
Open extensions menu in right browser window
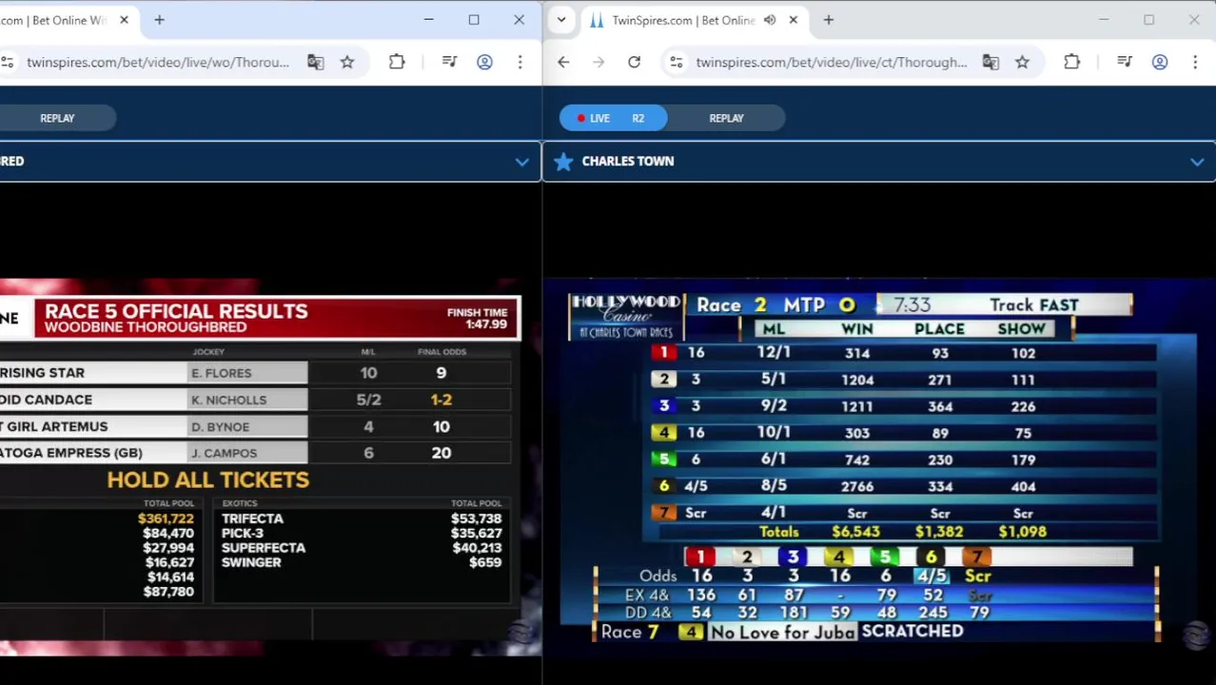point(1071,62)
